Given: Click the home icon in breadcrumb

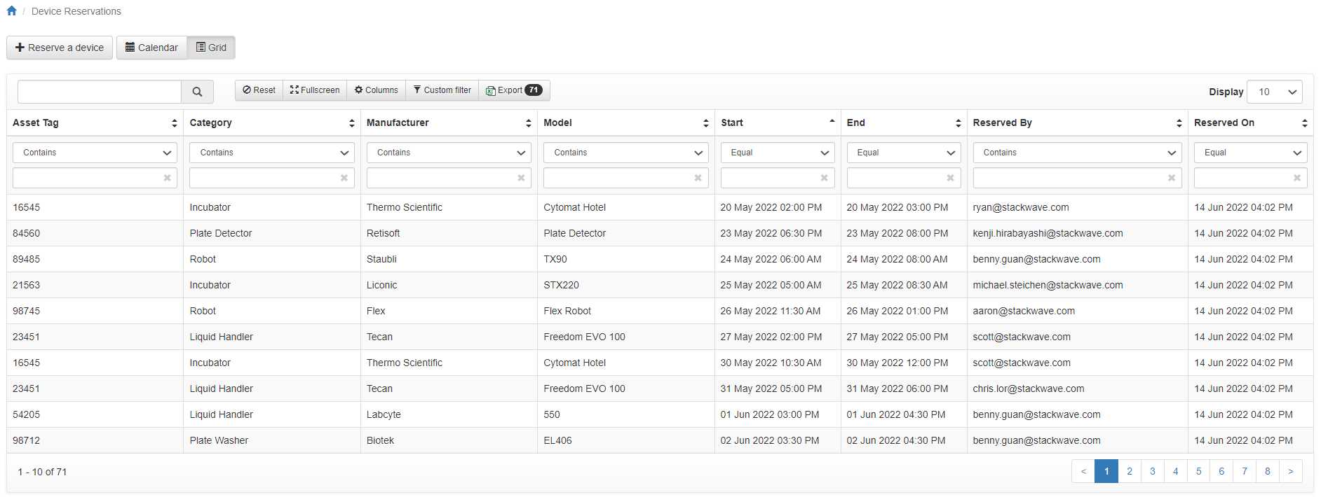Looking at the screenshot, I should 11,11.
